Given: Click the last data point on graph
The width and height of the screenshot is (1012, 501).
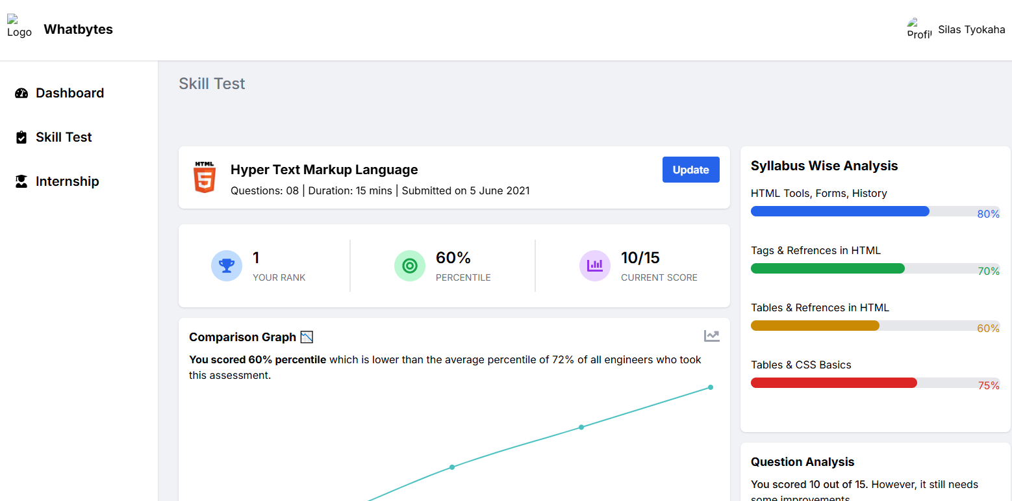Looking at the screenshot, I should [x=711, y=387].
